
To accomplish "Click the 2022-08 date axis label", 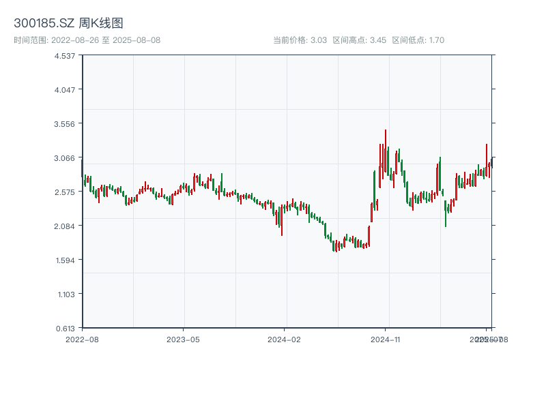I will (82, 339).
